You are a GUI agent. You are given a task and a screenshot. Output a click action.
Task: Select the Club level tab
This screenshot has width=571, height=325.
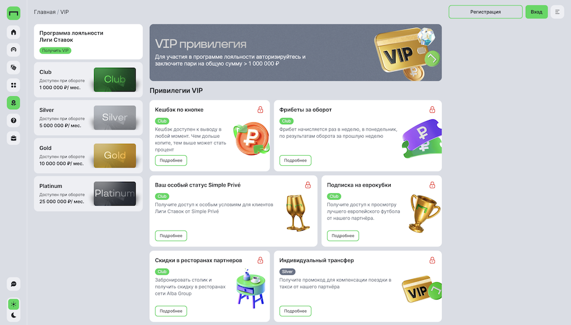(88, 80)
